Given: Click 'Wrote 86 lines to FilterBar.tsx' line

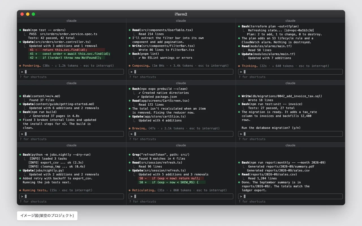Looking at the screenshot, I should coord(166,50).
